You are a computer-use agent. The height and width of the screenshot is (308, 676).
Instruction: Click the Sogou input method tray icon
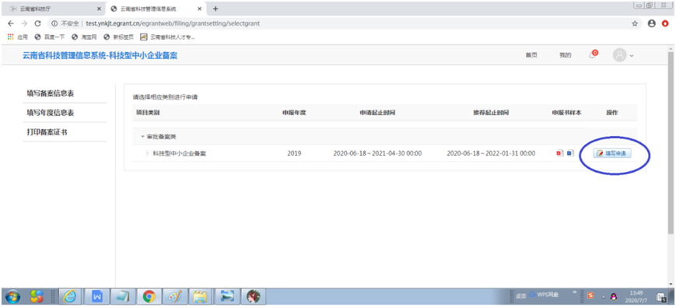(590, 296)
